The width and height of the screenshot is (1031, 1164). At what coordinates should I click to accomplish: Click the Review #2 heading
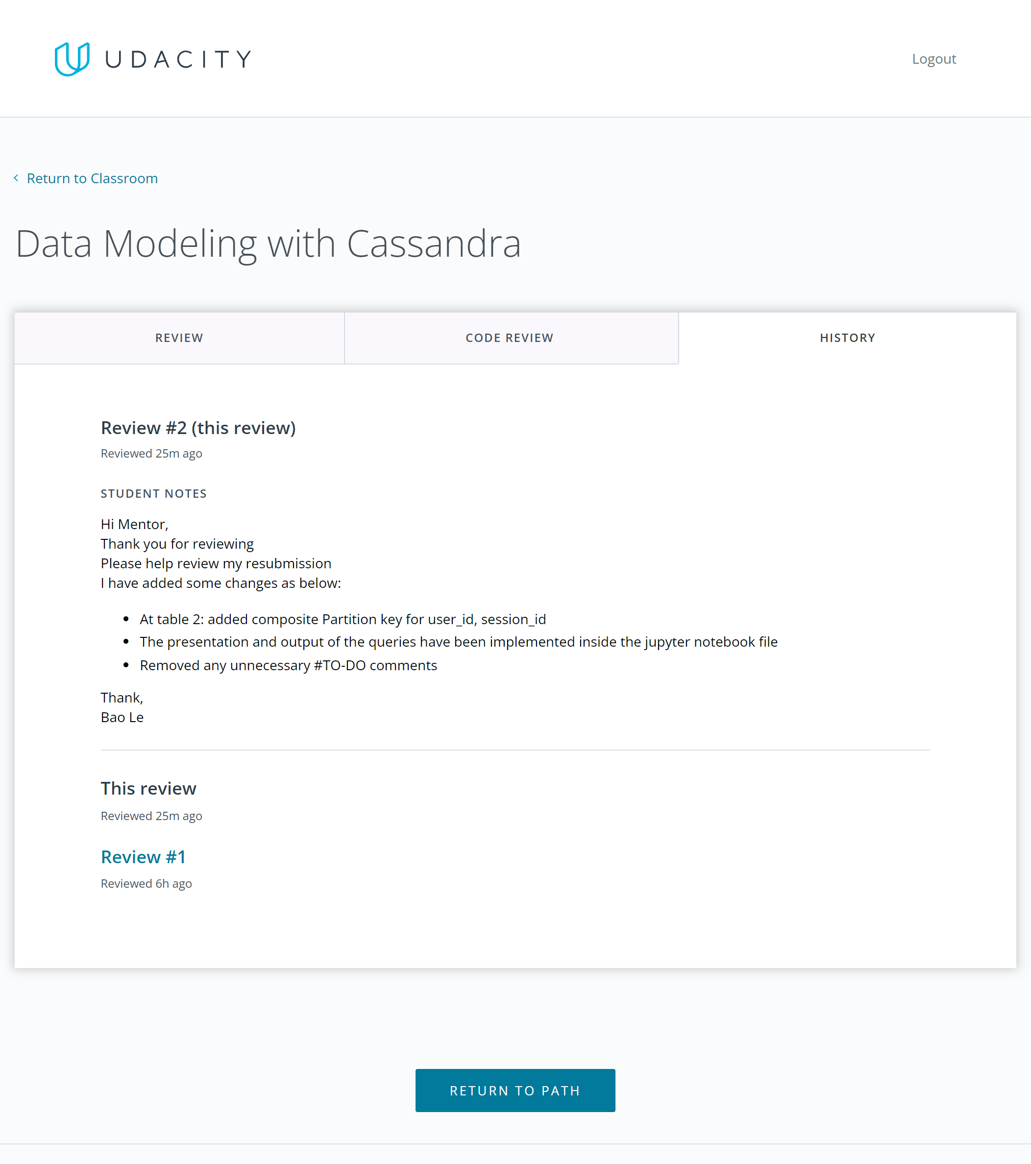tap(198, 428)
